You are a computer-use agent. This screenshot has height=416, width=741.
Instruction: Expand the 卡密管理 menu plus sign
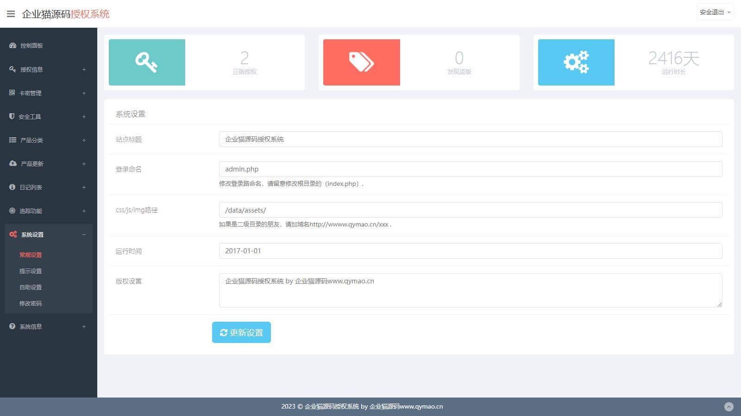point(84,93)
